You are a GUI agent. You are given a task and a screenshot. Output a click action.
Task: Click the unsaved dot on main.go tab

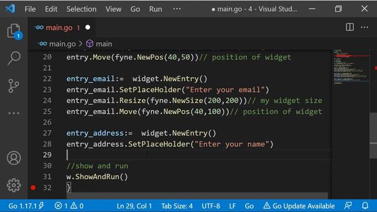tap(88, 28)
